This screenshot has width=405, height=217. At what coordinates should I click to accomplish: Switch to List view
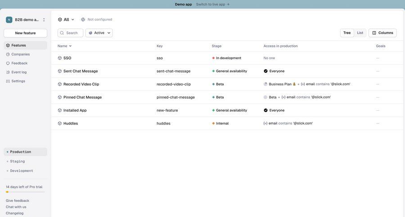pos(360,33)
